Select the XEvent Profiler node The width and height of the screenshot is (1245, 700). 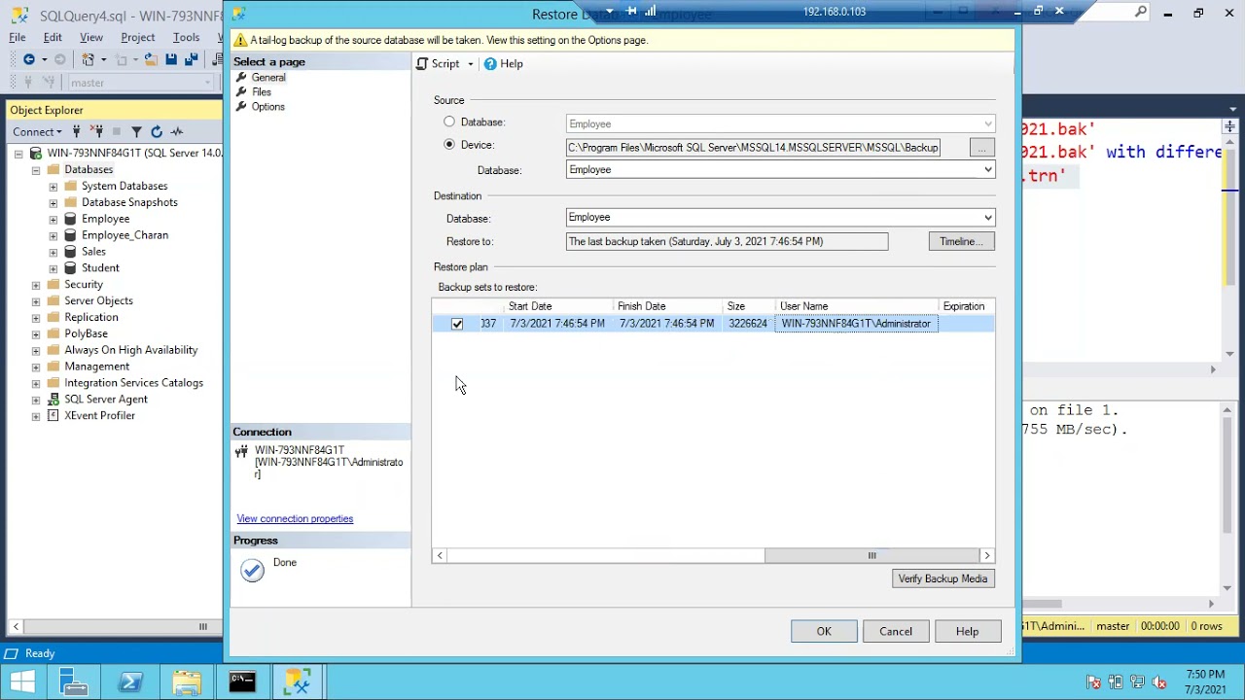pyautogui.click(x=99, y=416)
